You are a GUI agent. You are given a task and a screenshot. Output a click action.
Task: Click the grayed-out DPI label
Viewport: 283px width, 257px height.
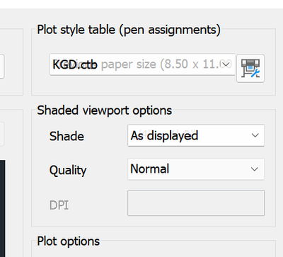(59, 205)
